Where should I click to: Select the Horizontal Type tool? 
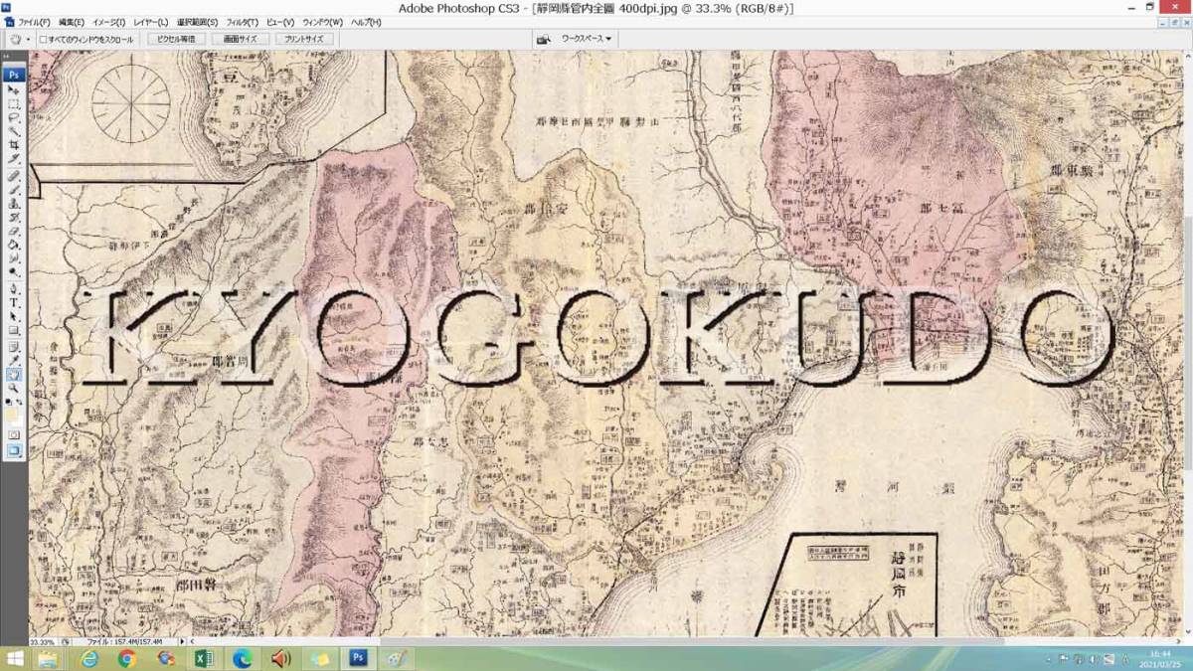point(14,302)
